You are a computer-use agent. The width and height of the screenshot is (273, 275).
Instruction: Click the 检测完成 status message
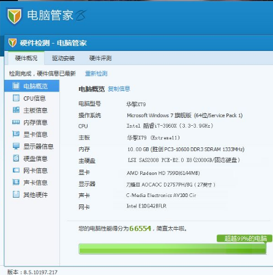coord(42,74)
